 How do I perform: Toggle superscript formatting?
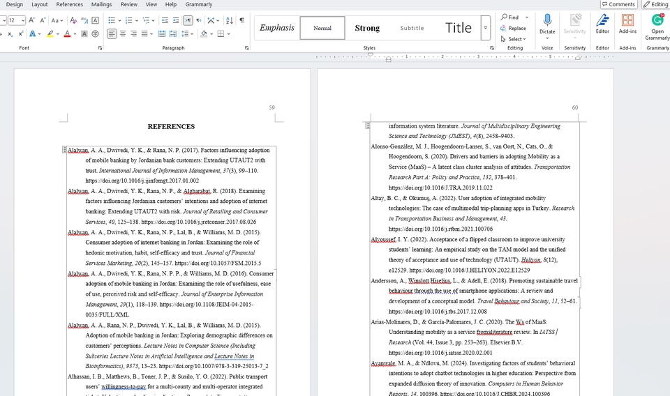click(21, 33)
